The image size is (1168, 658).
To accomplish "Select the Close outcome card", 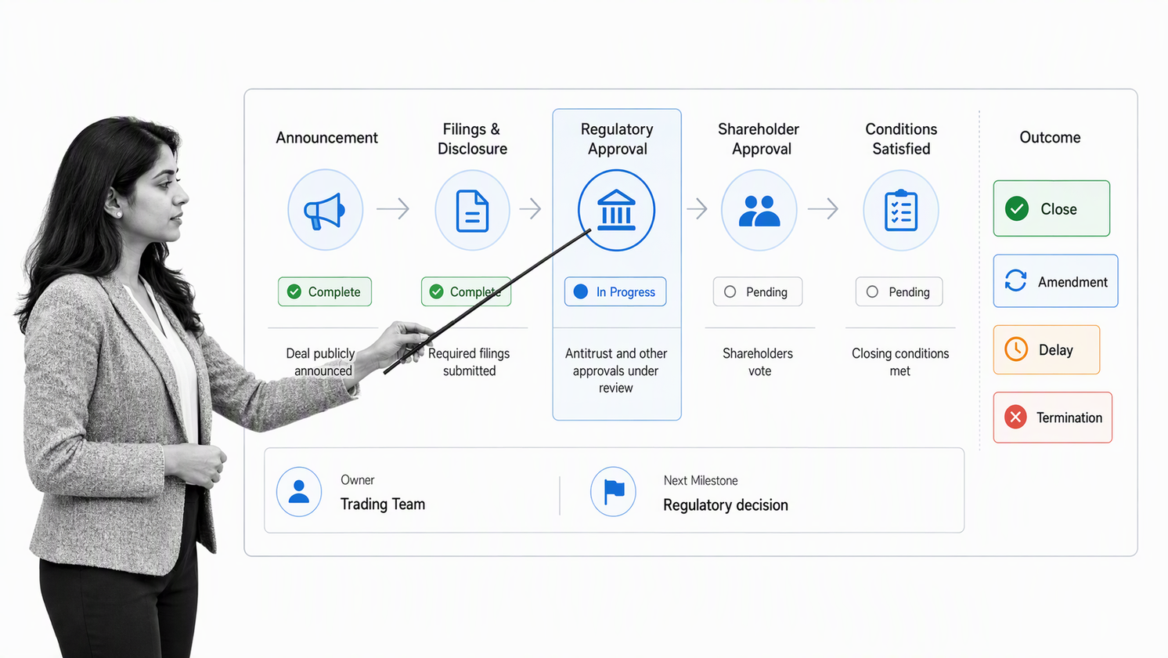I will click(x=1051, y=208).
